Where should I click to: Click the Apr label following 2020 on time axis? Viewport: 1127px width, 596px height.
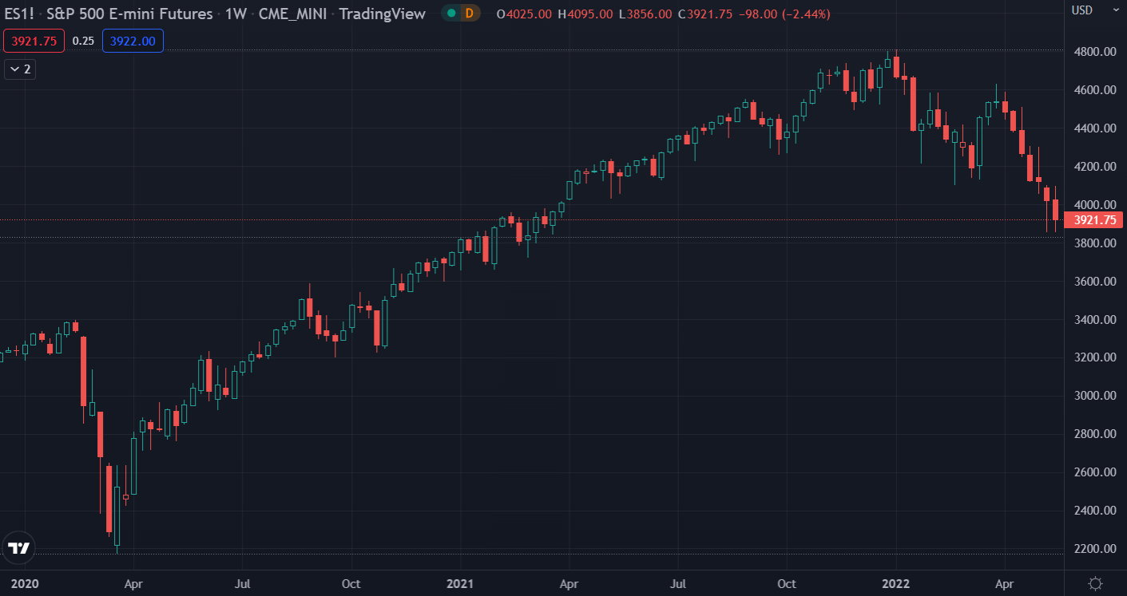133,583
